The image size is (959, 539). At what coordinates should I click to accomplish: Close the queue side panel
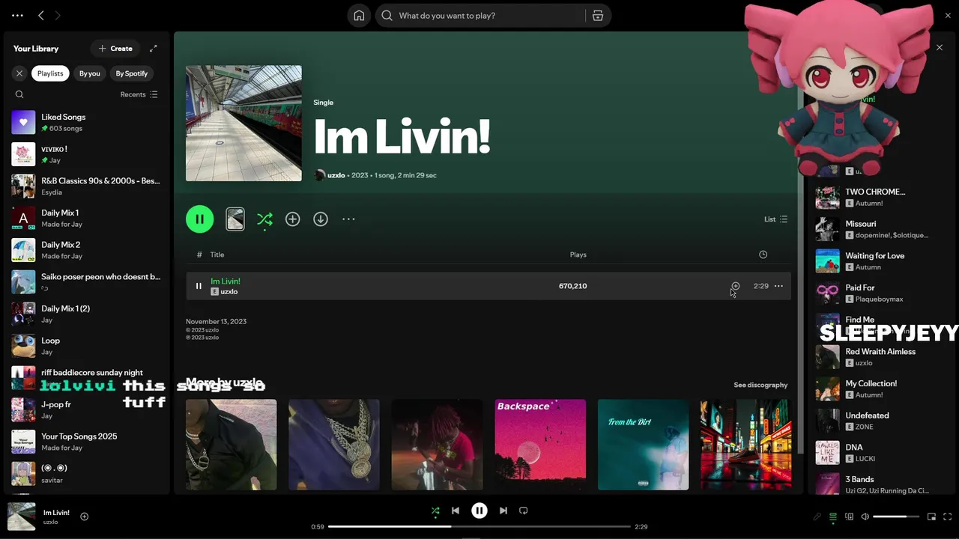(940, 48)
